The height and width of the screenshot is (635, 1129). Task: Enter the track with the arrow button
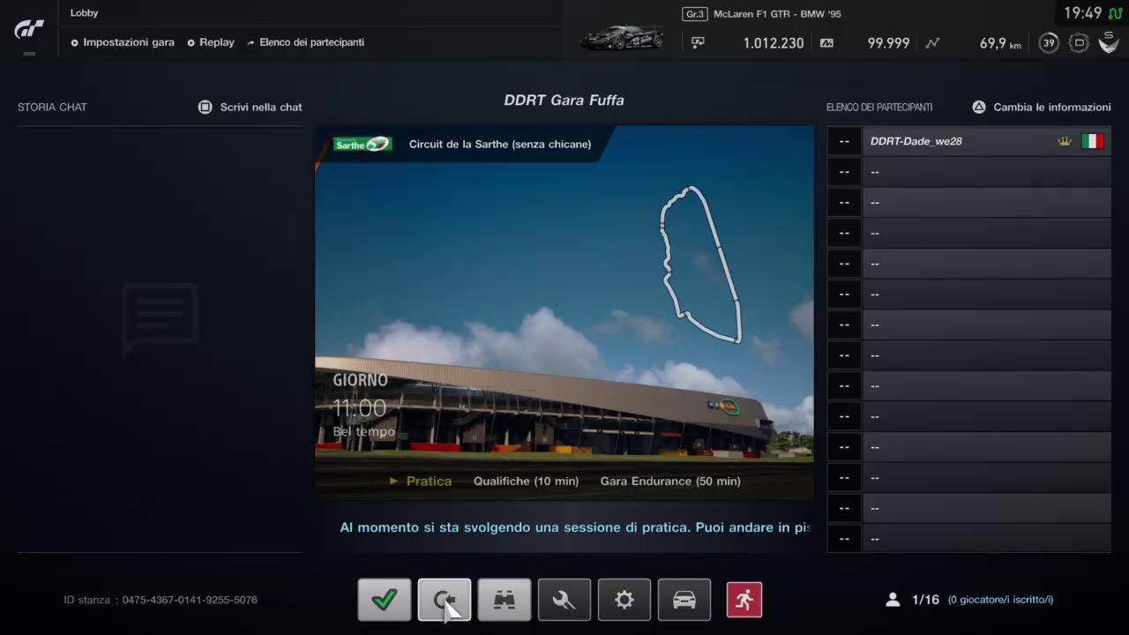click(445, 600)
